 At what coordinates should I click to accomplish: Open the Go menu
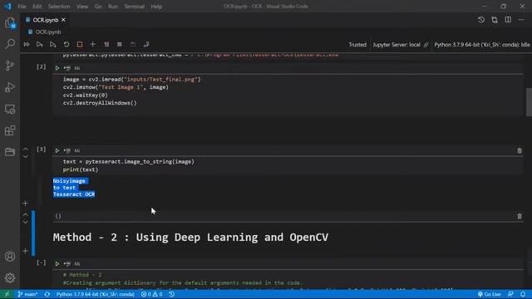[98, 7]
